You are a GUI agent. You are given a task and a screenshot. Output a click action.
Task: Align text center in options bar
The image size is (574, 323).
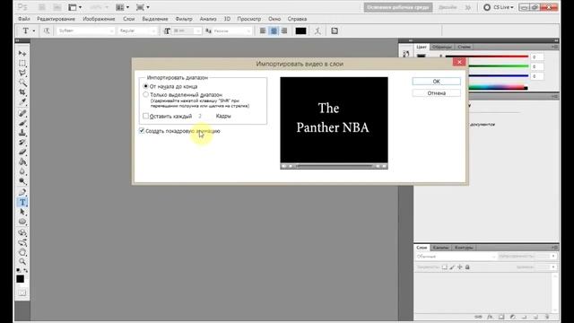point(274,31)
